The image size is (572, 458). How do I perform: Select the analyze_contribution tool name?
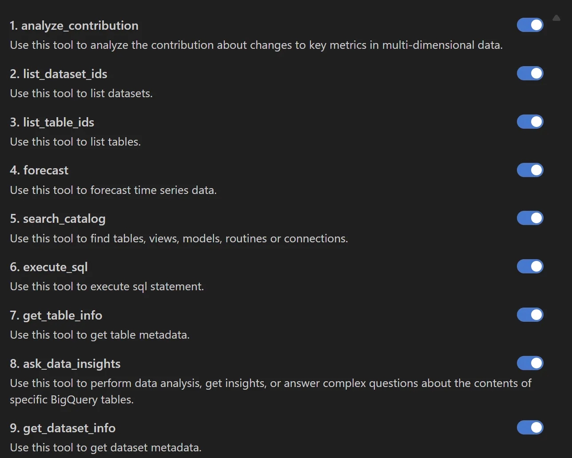tap(74, 25)
